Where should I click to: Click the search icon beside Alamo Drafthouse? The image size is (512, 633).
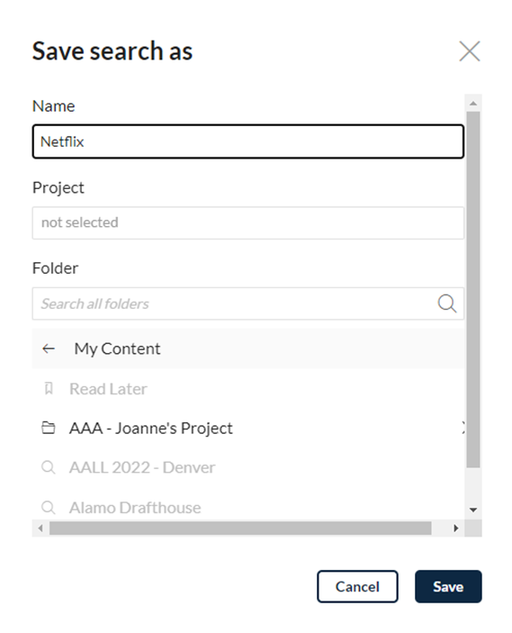click(49, 508)
